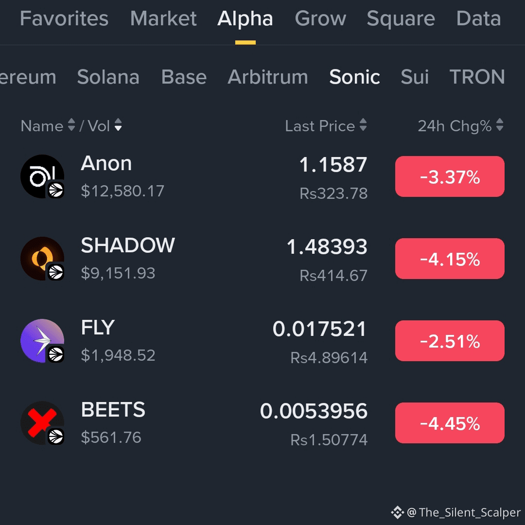Tap the -3.37% change button for Anon
Viewport: 525px width, 525px height.
point(449,176)
